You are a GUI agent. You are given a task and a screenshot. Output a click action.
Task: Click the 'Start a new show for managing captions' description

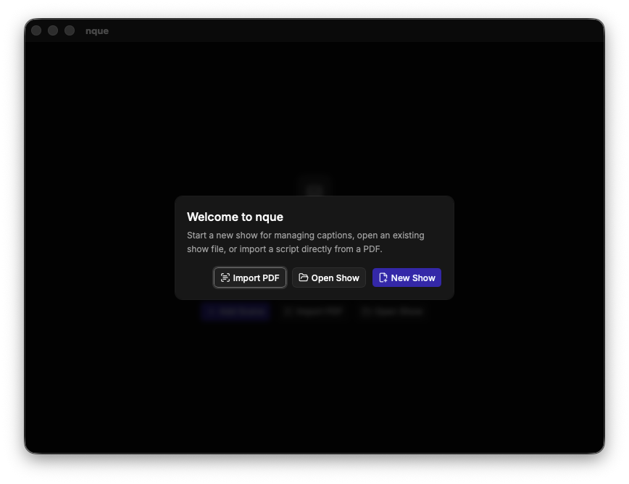306,242
